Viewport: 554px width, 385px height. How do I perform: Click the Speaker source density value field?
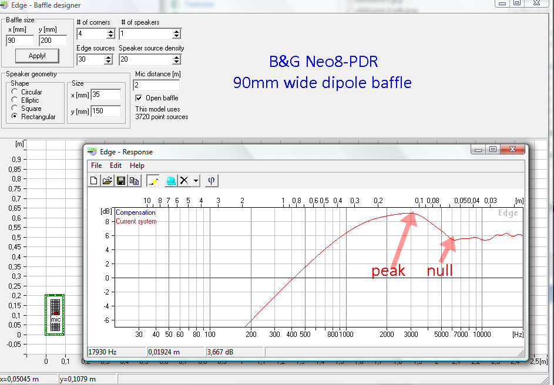point(146,59)
